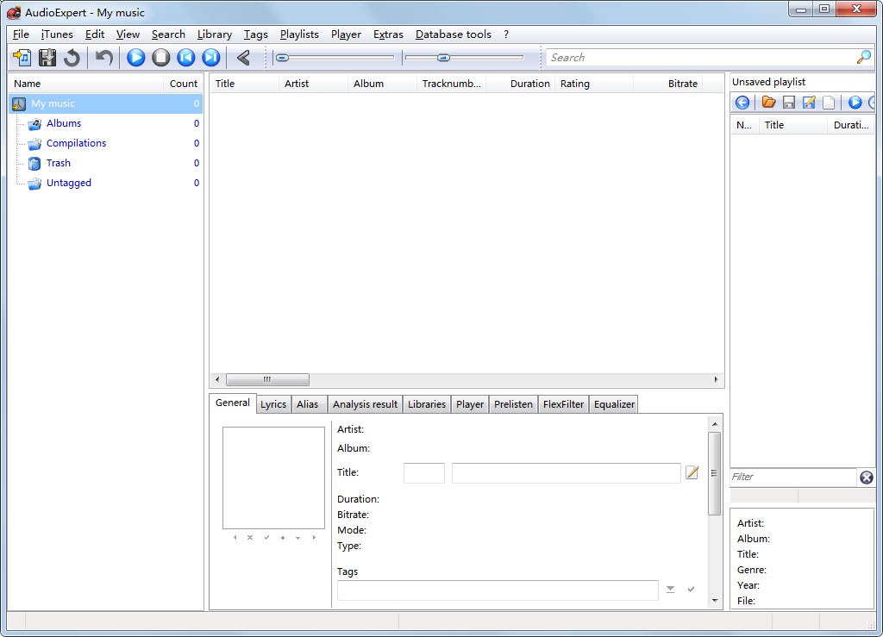The image size is (883, 637).
Task: Start playback with the Play button
Action: pos(135,57)
